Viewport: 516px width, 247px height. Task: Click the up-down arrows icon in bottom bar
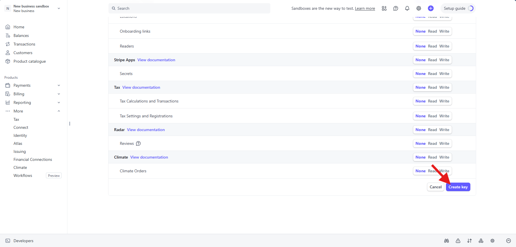[470, 241]
